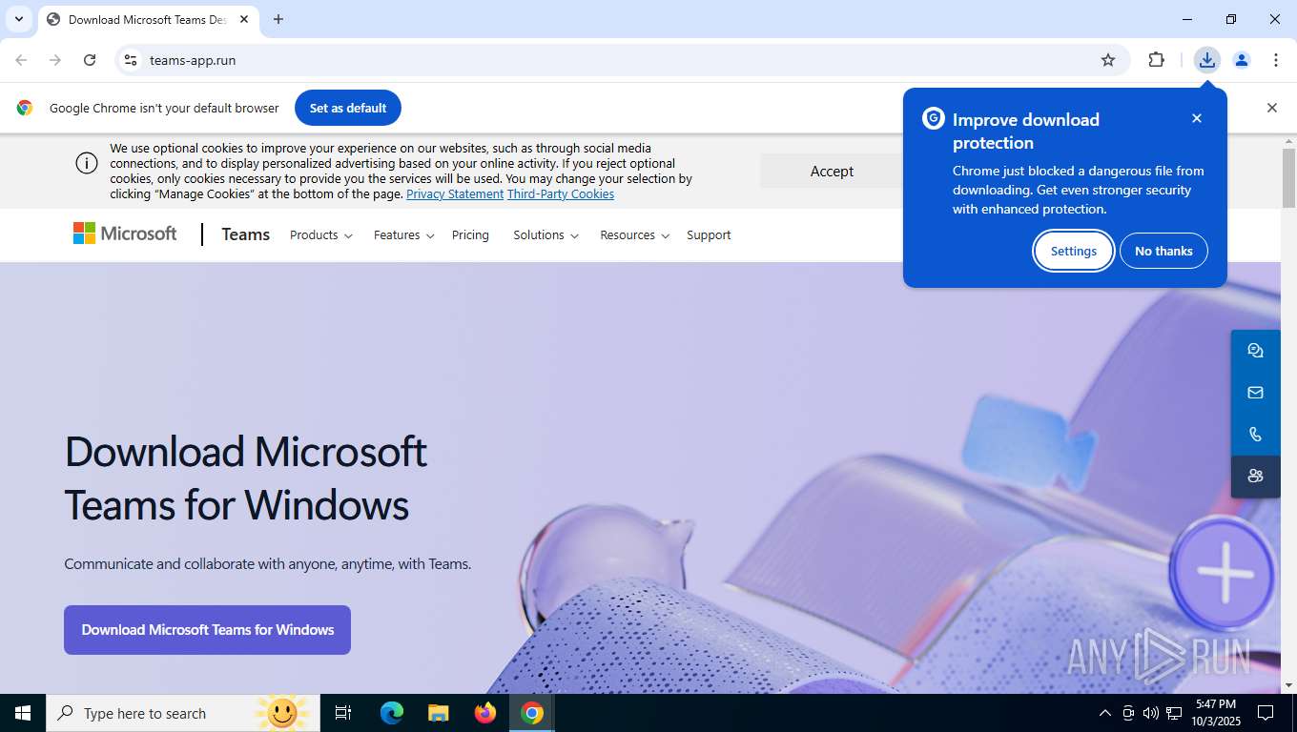
Task: Expand the Products menu
Action: pyautogui.click(x=321, y=235)
